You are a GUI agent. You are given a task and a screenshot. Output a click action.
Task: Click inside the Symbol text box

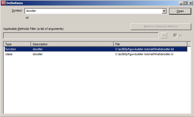click(93, 11)
